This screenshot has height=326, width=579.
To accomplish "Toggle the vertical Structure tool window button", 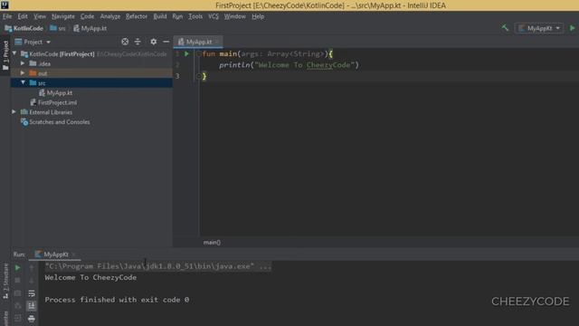I will (5, 281).
